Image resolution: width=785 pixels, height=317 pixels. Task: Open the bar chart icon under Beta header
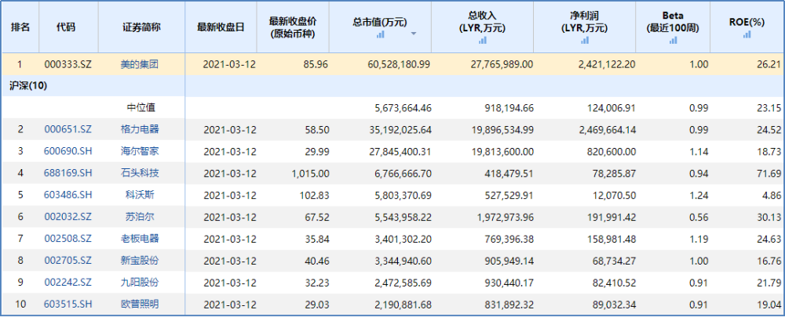pos(673,41)
